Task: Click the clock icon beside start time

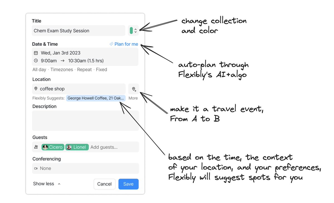Action: [36, 61]
